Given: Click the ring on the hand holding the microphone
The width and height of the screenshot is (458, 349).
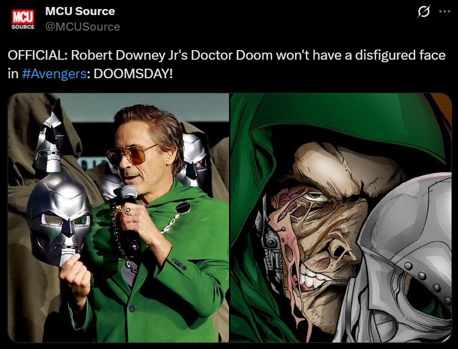Looking at the screenshot, I should tap(128, 211).
